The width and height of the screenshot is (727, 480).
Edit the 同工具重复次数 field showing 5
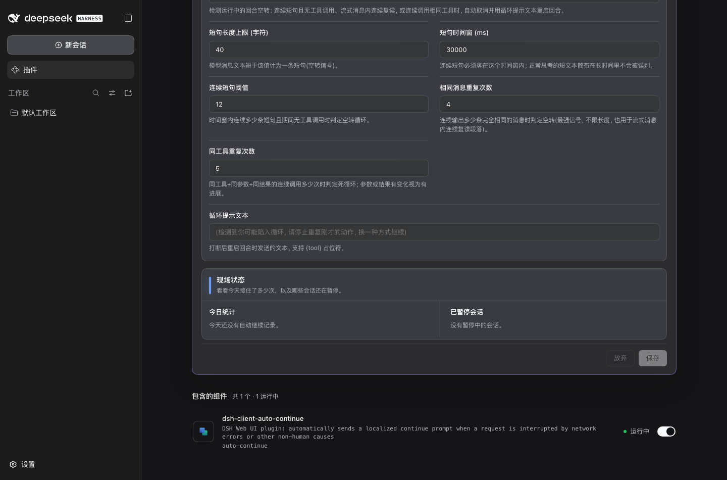[x=319, y=168]
